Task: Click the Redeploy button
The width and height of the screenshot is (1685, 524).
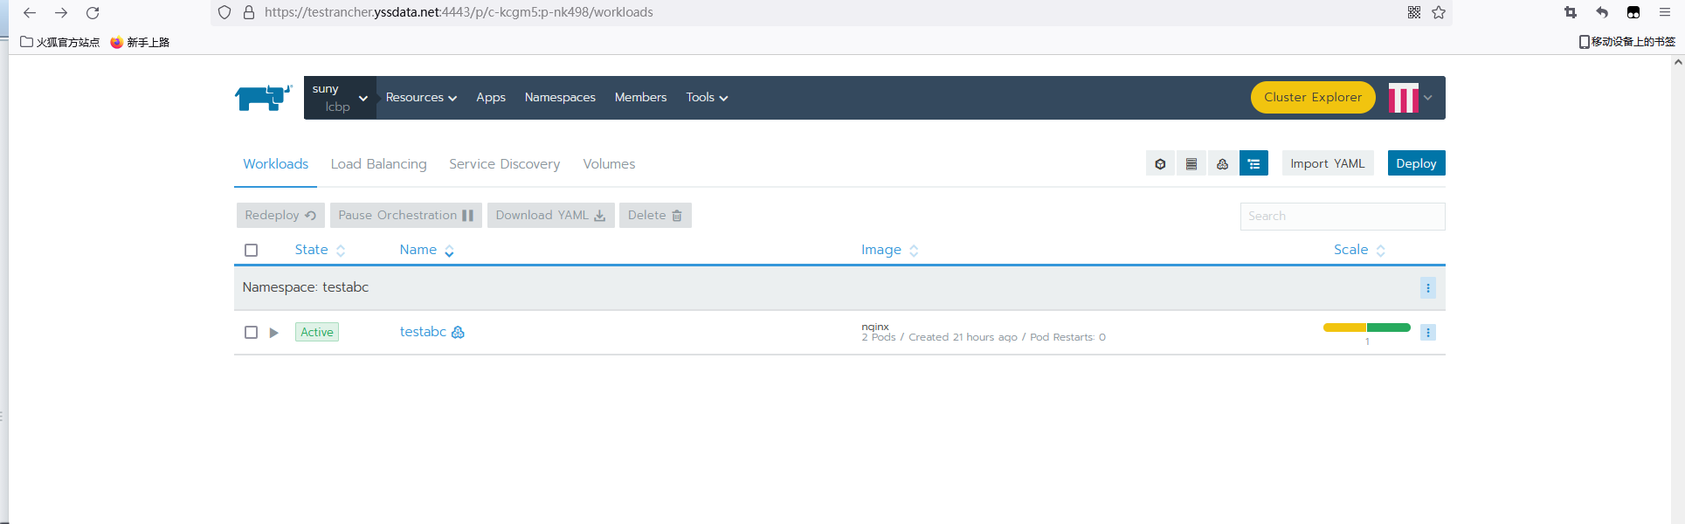Action: click(x=280, y=216)
